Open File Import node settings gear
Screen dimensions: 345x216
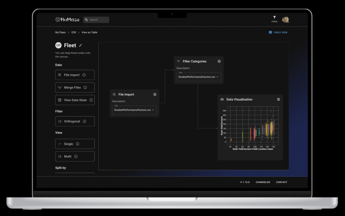point(155,95)
